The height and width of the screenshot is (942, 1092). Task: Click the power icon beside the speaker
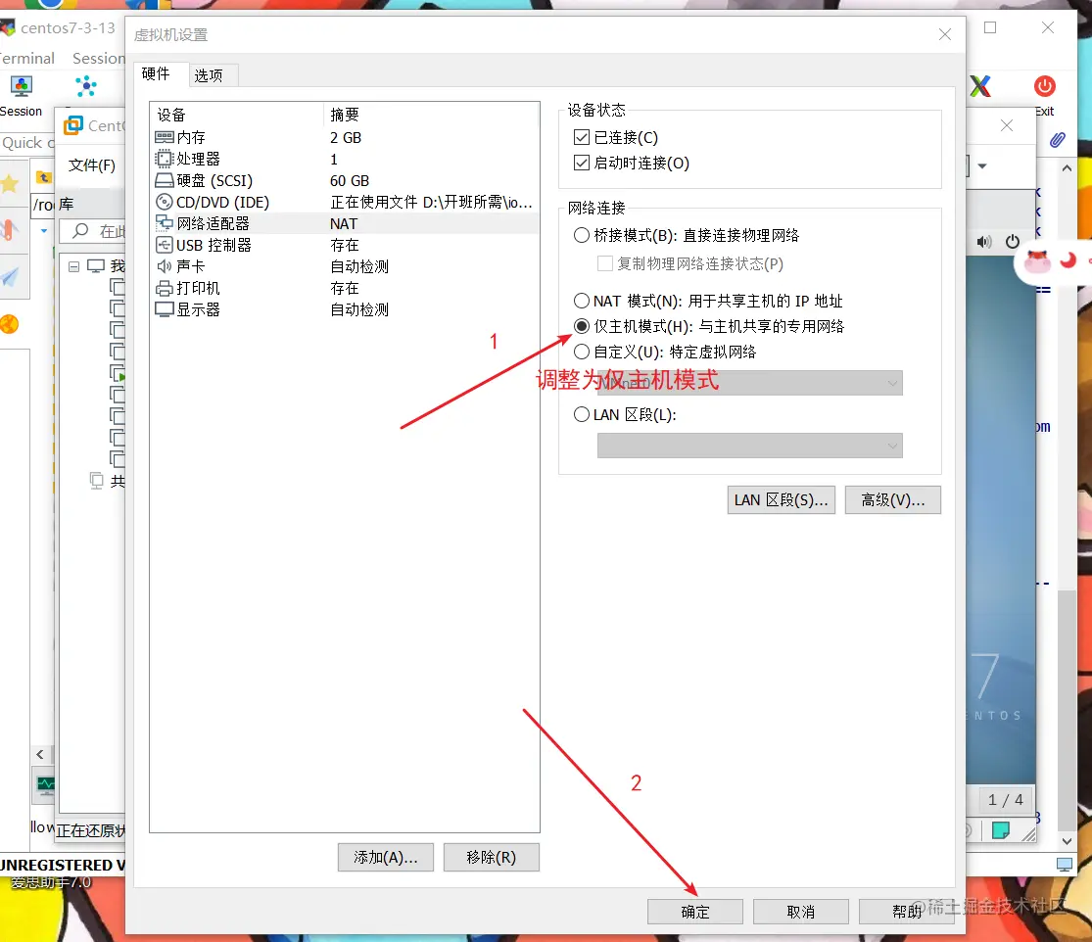point(1012,242)
